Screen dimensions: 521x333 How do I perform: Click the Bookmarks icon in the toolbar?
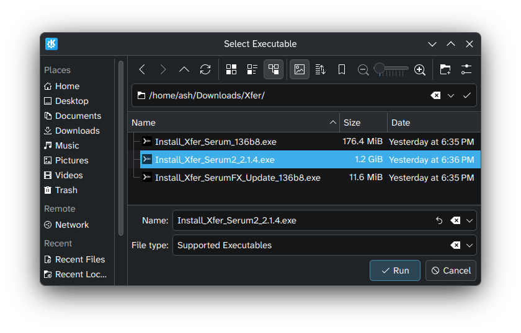pyautogui.click(x=341, y=69)
